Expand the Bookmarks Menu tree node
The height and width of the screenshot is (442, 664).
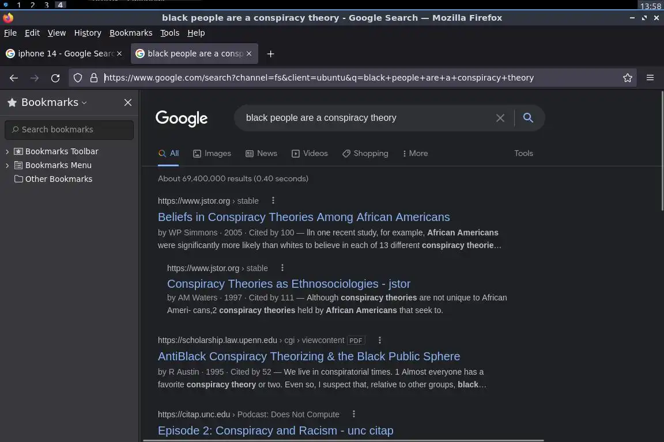coord(7,165)
